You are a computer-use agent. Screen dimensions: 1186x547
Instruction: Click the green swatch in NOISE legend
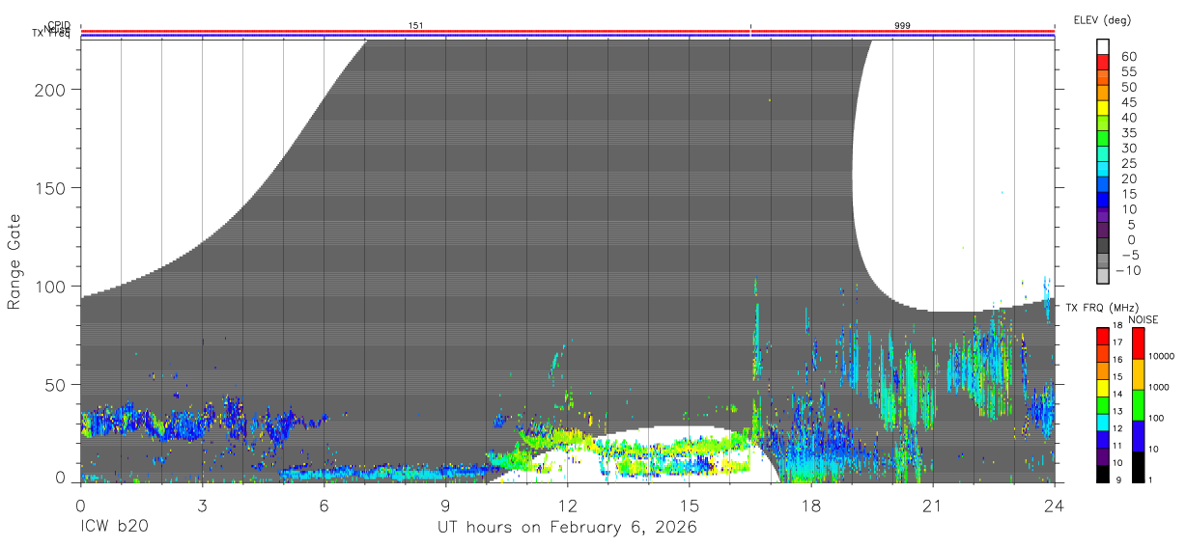tap(1138, 404)
